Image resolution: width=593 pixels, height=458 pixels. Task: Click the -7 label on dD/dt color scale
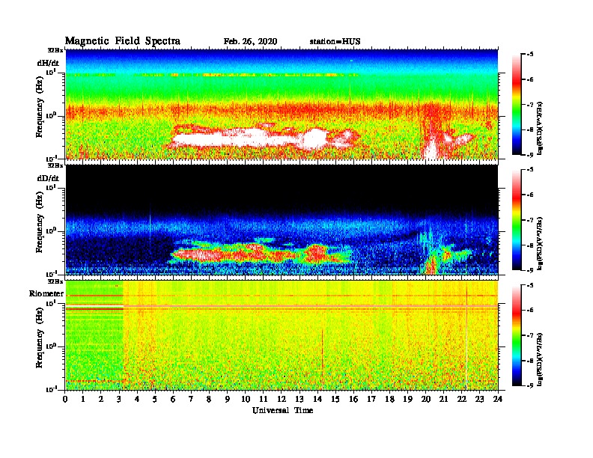coord(530,220)
